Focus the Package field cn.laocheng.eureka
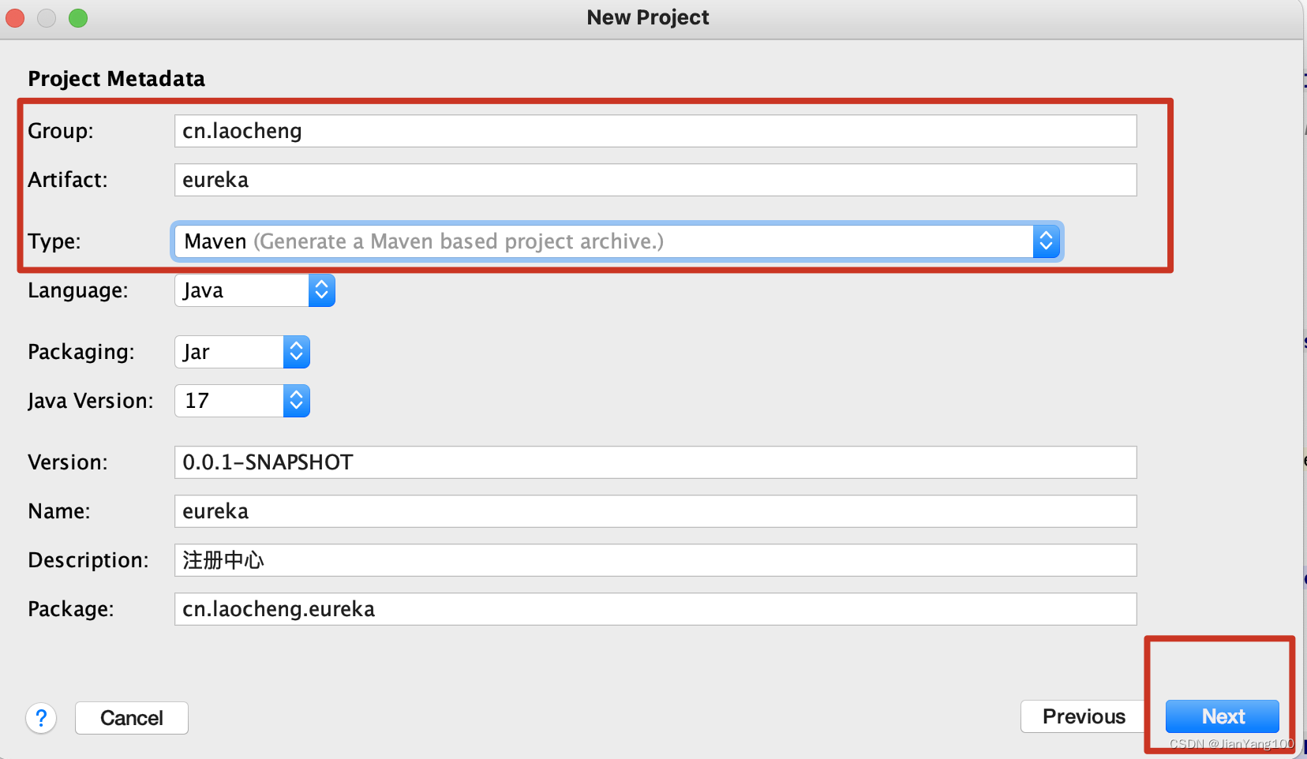The image size is (1307, 759). pos(655,609)
